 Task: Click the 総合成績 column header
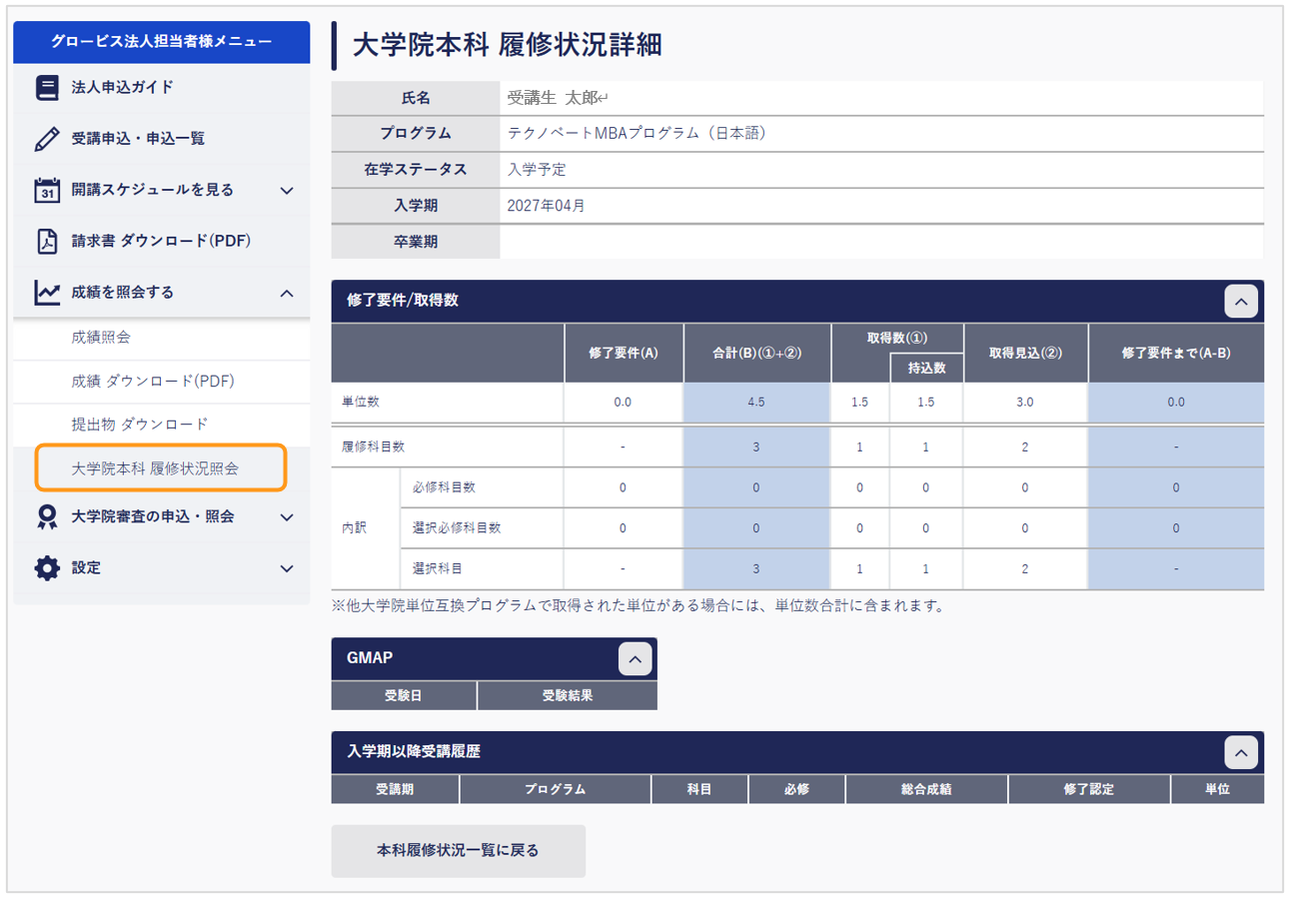pos(926,789)
